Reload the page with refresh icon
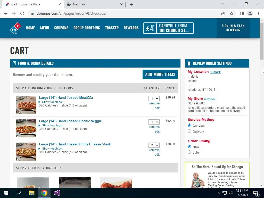 point(22,13)
